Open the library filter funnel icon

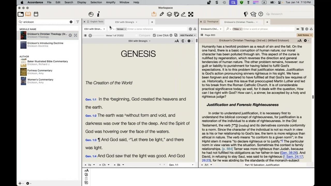pyautogui.click(x=78, y=22)
